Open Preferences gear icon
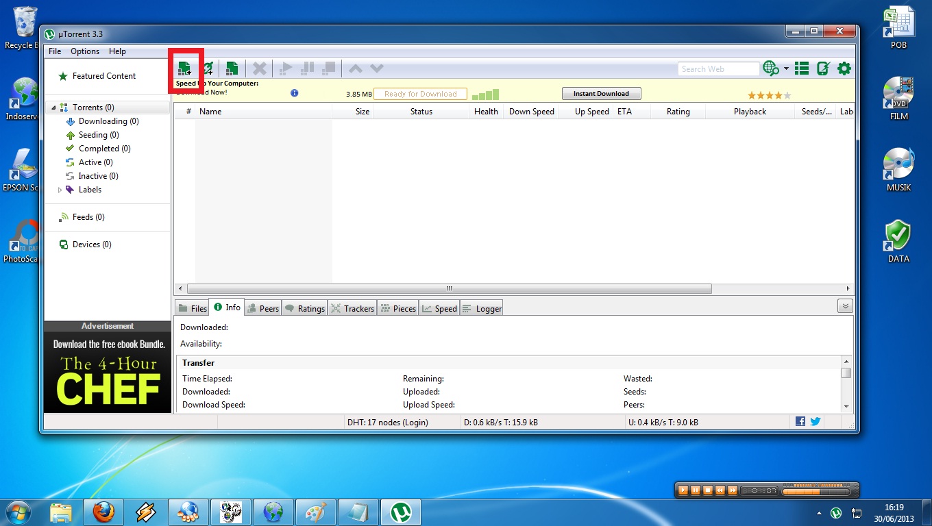 844,68
